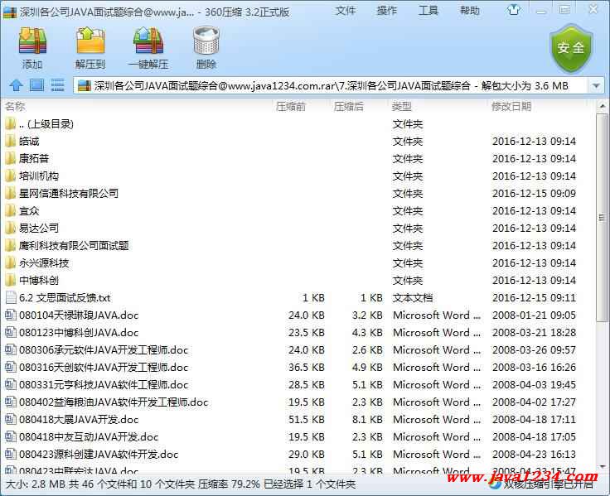Click the skin shirt icon in the title bar
The width and height of the screenshot is (610, 496).
click(514, 10)
